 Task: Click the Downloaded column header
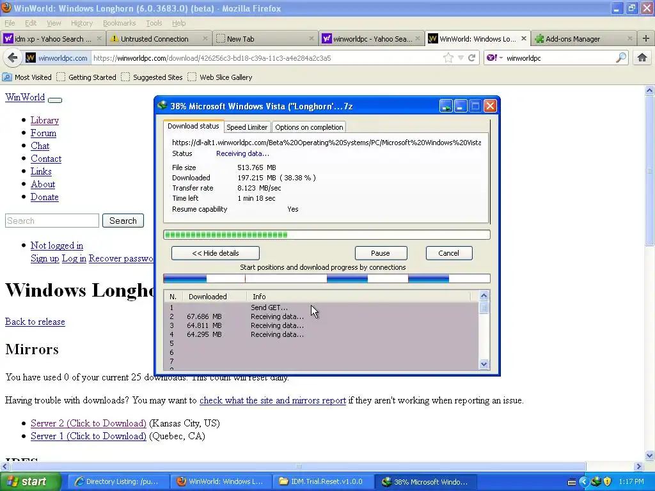(215, 297)
